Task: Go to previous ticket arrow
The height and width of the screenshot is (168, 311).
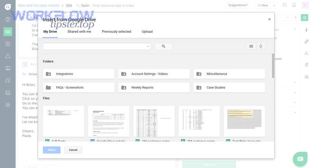Action: coord(280,17)
